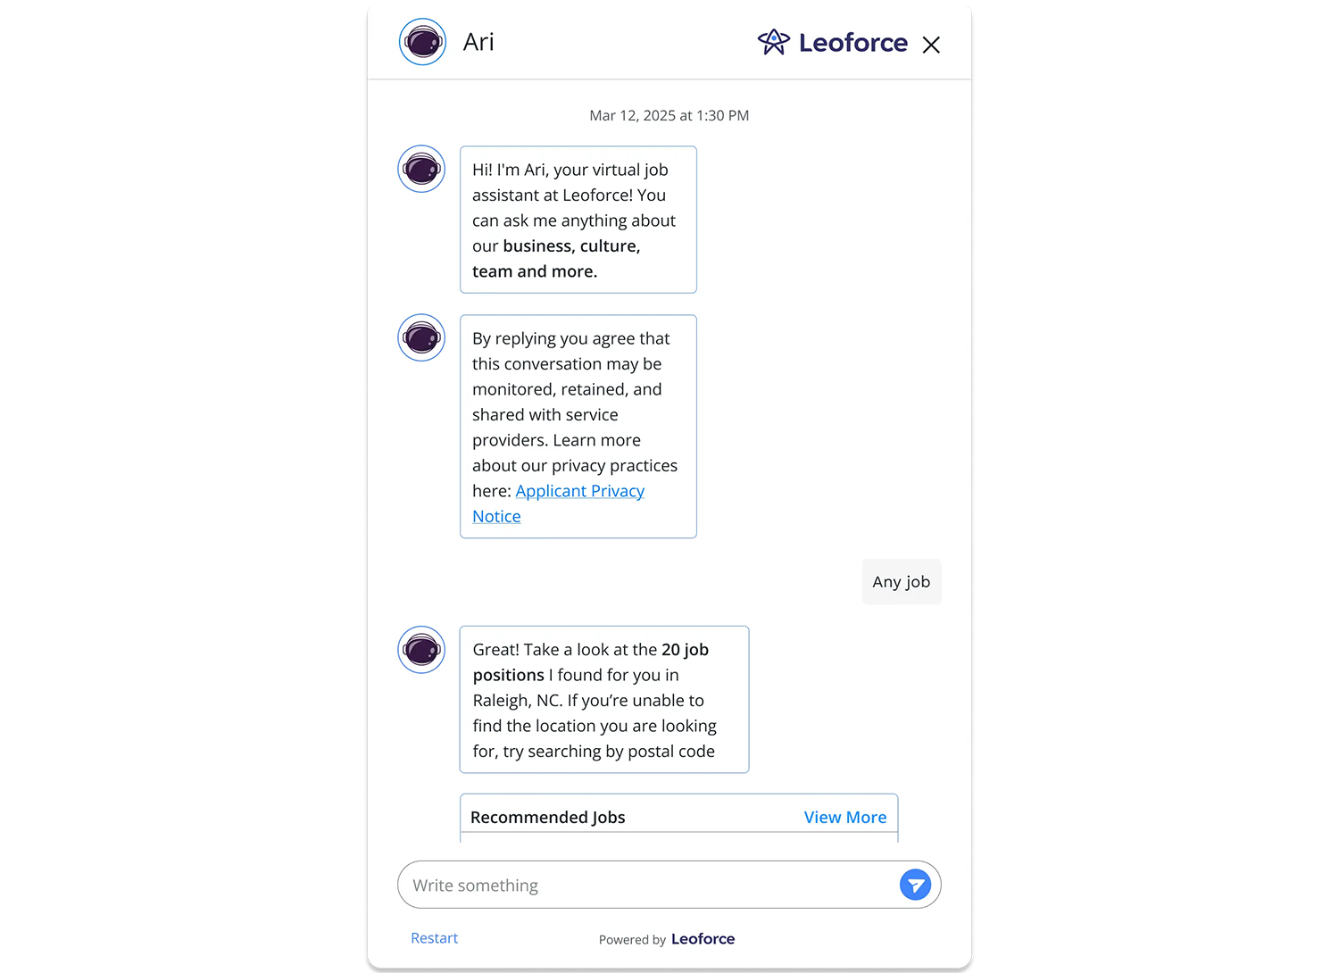Click the paper plane send icon
Viewport: 1339px width, 973px height.
coord(916,885)
